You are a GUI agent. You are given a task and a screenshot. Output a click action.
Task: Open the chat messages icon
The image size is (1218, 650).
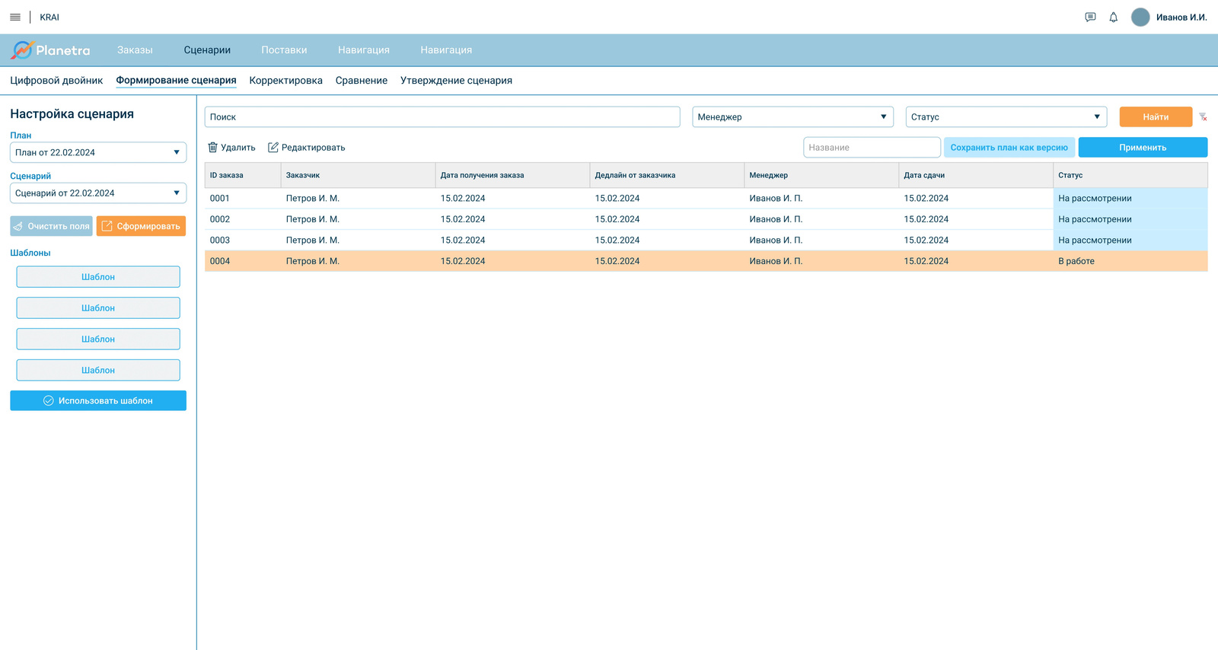[x=1090, y=17]
